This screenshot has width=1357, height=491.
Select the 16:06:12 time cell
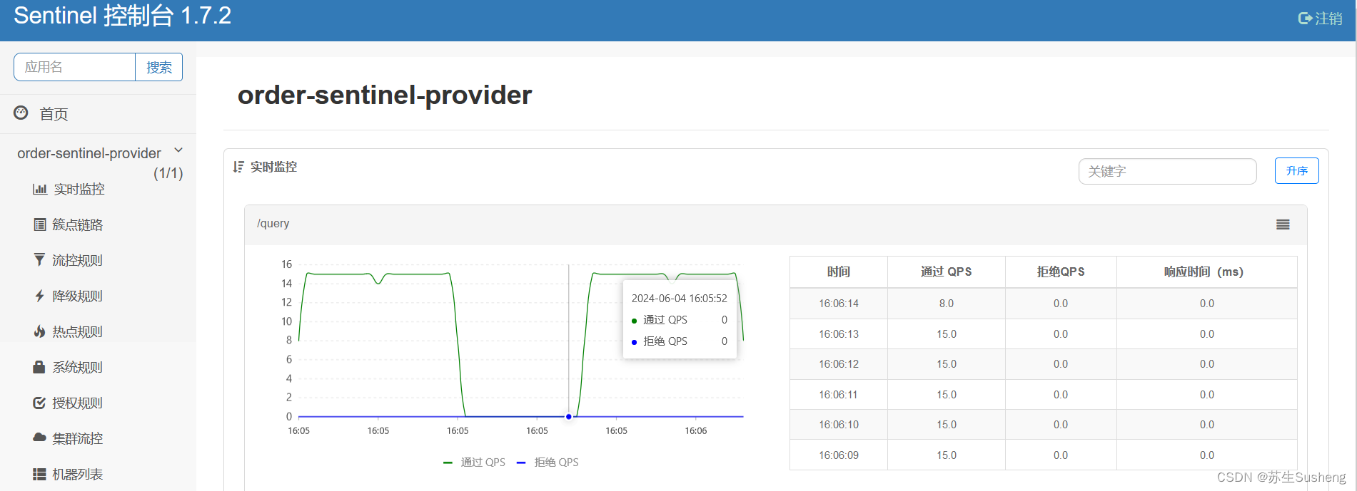point(839,364)
